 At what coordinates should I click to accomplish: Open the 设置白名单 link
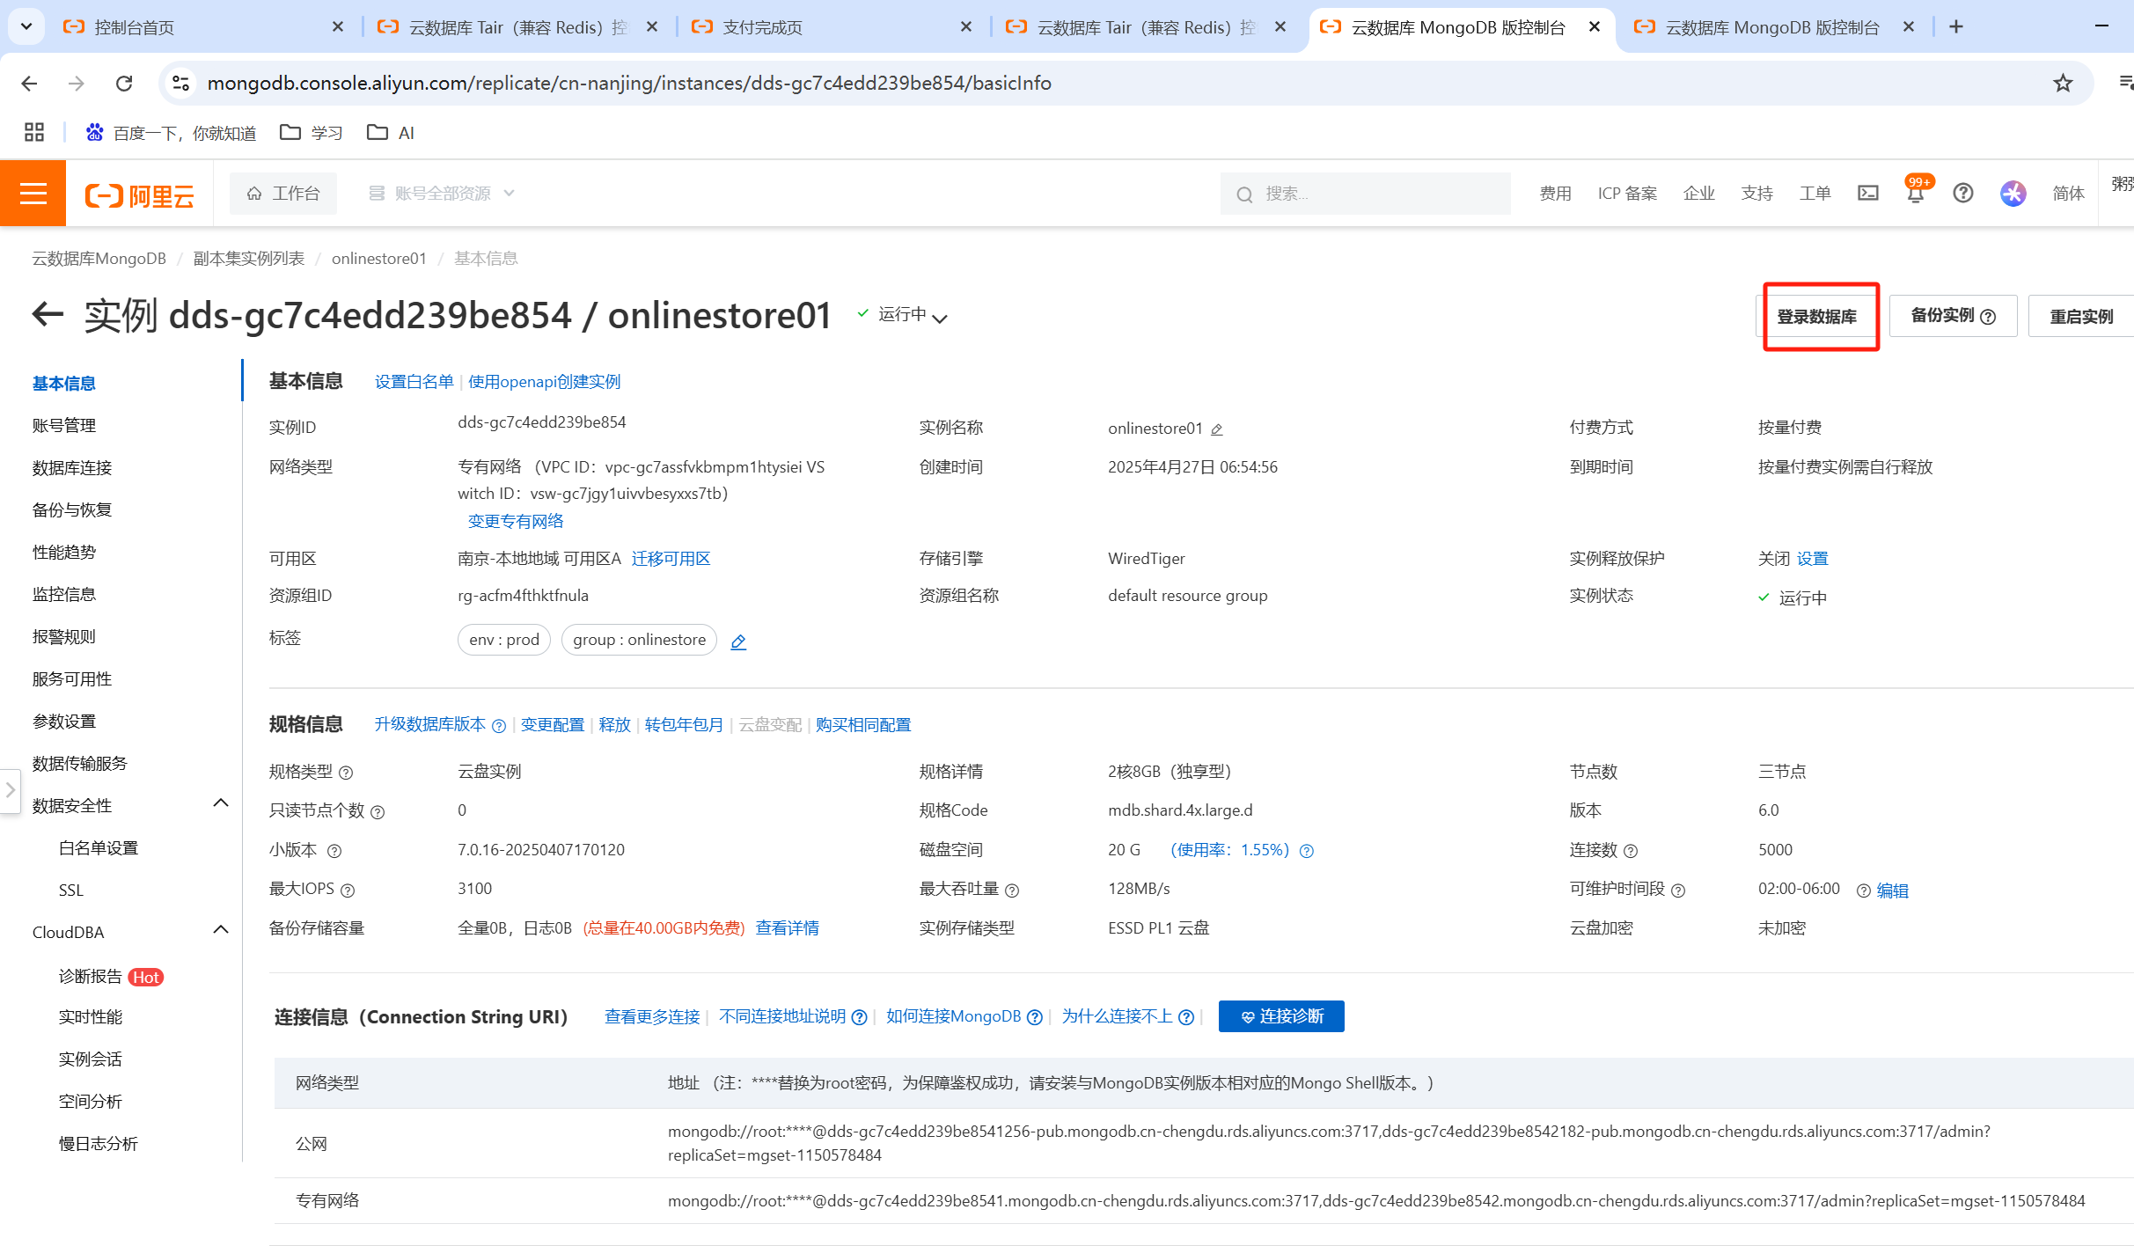coord(414,382)
